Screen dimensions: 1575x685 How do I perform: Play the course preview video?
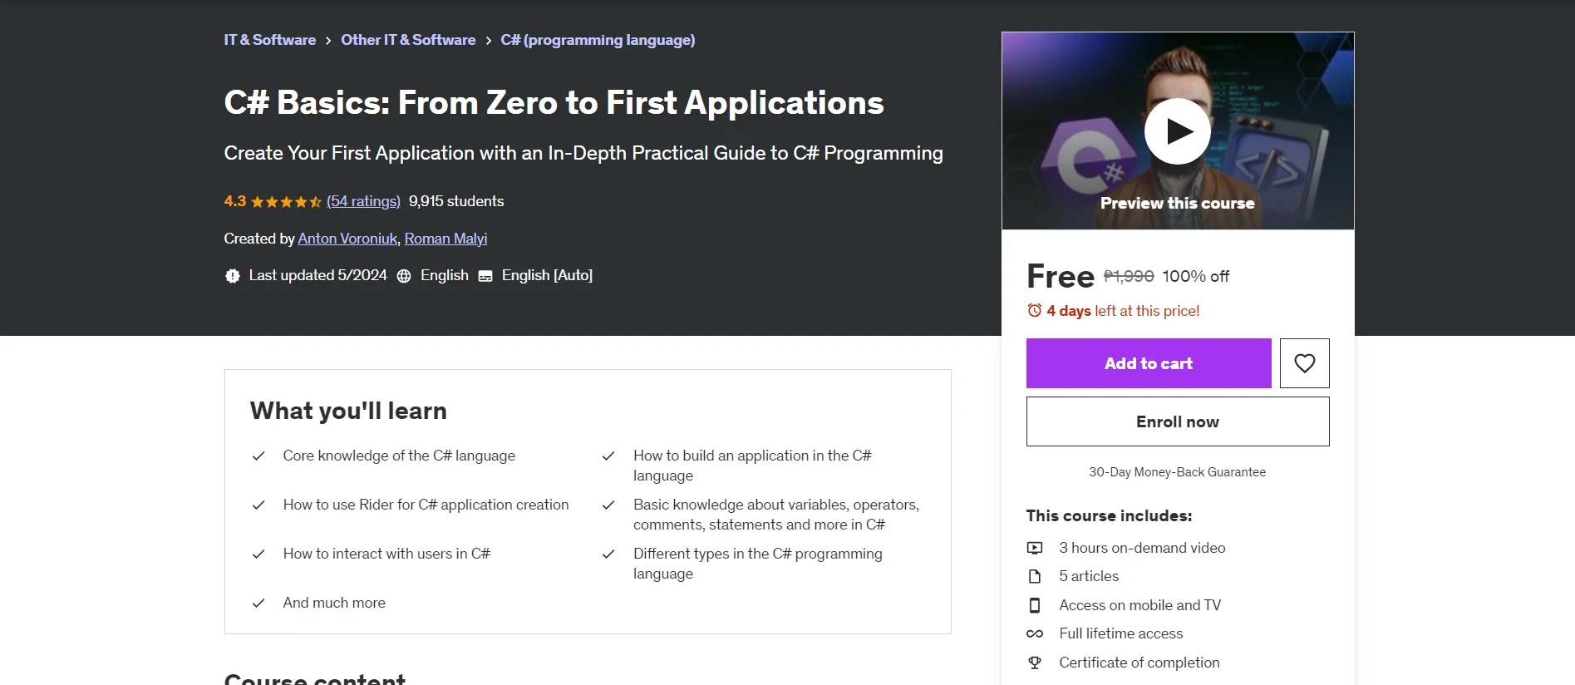coord(1177,131)
